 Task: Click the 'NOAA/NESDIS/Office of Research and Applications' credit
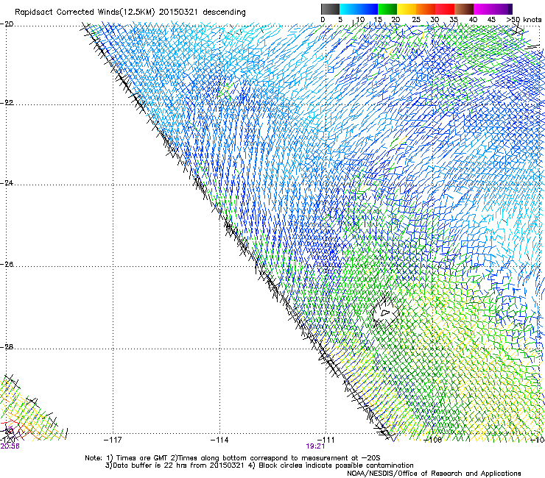(x=434, y=474)
